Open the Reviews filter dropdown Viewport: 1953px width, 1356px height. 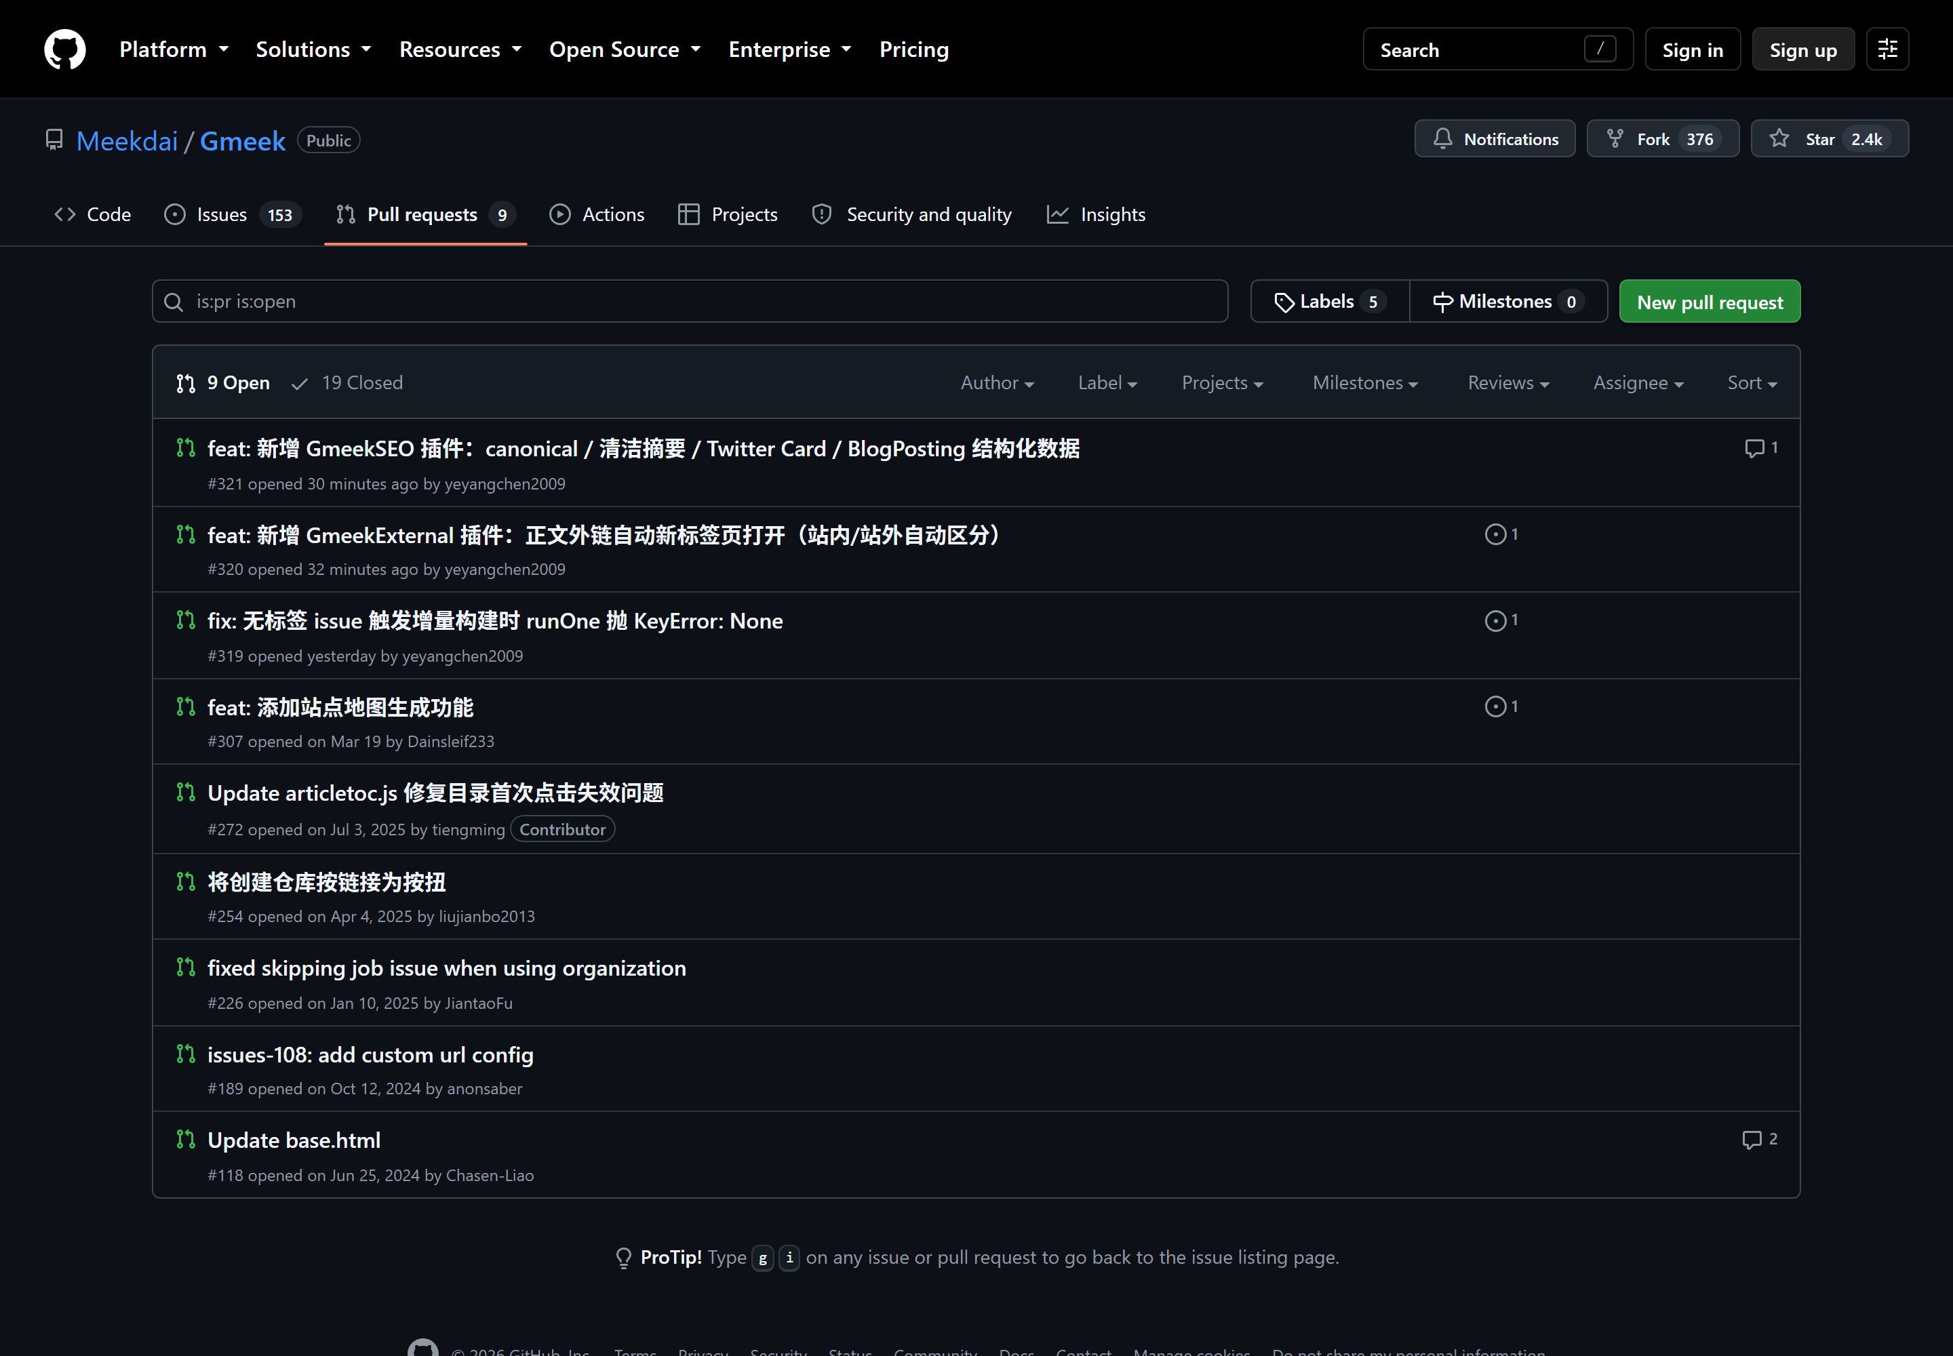[x=1509, y=383]
